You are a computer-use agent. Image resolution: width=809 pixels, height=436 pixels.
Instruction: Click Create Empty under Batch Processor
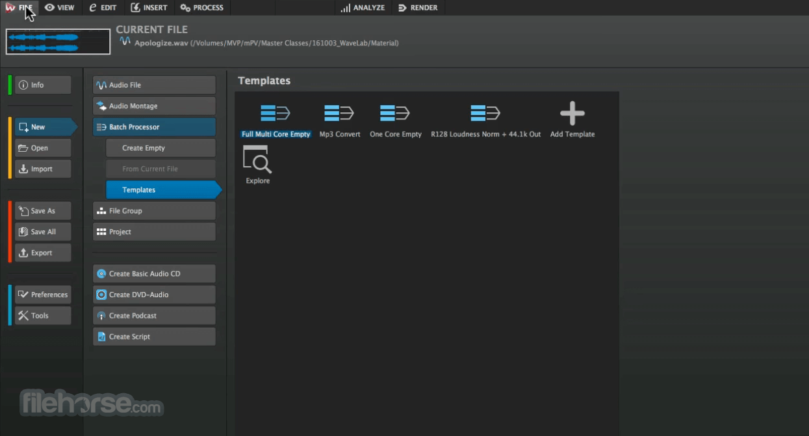point(161,148)
